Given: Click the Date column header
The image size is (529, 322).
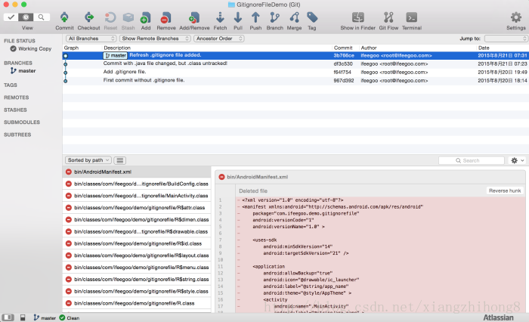Looking at the screenshot, I should (x=484, y=48).
